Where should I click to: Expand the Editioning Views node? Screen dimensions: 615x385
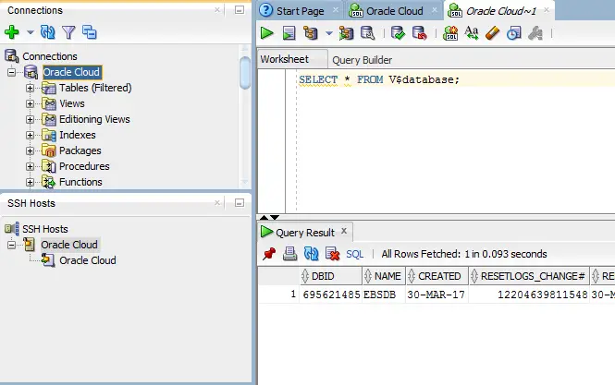[30, 119]
